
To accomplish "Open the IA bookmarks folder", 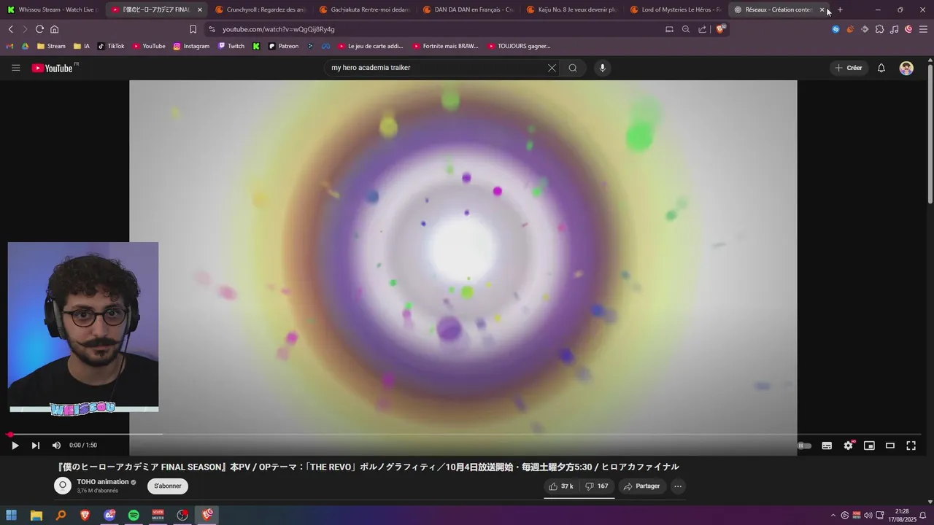I will 82,46.
